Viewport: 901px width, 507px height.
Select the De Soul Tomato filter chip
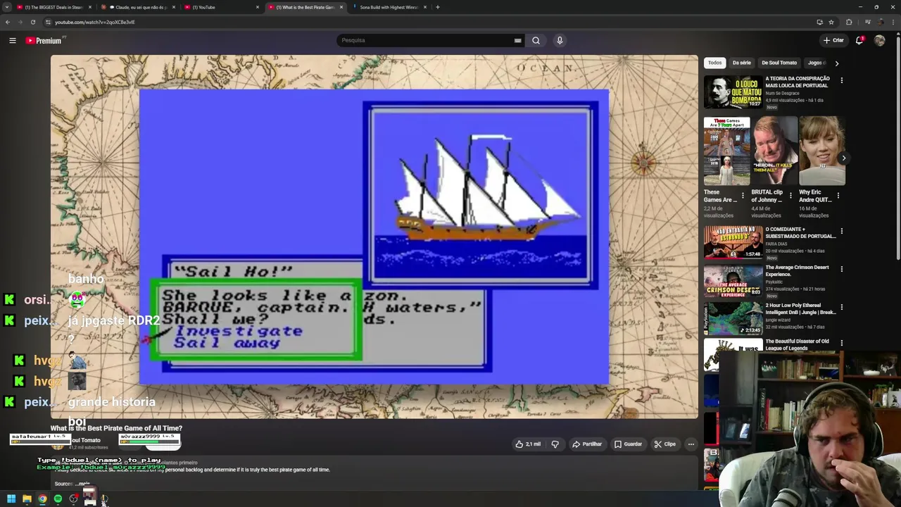779,63
